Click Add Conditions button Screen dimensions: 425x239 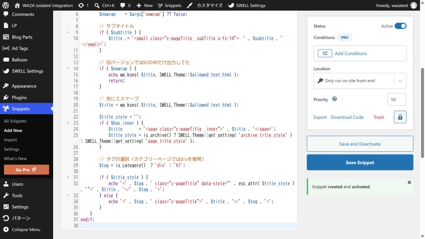(360, 53)
